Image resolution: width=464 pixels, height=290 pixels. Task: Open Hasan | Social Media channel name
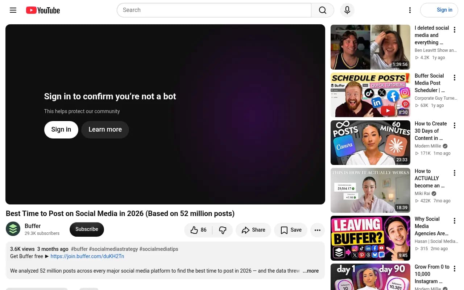pos(436,241)
